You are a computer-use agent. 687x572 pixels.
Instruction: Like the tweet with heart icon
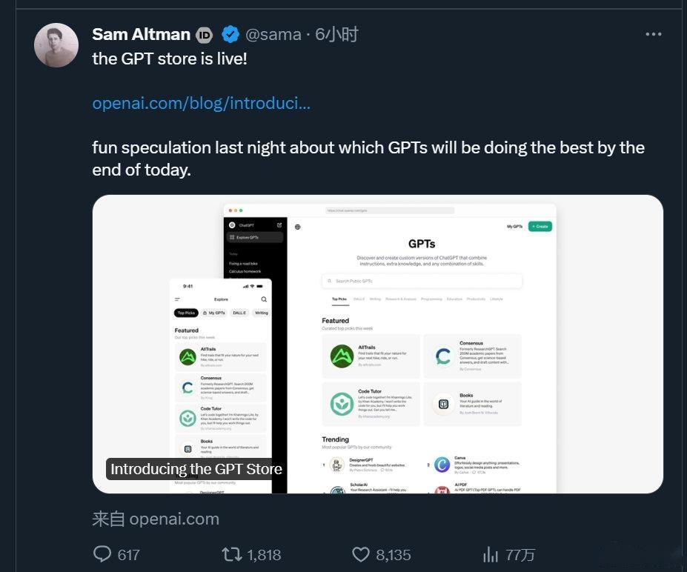(360, 554)
